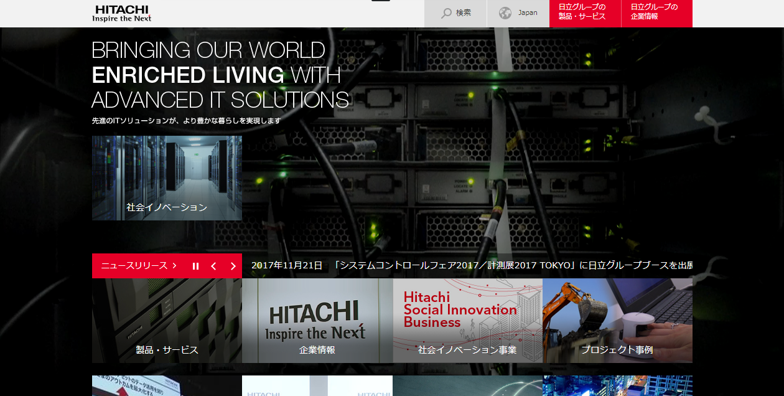Open the ニュースリリース link

click(x=139, y=266)
